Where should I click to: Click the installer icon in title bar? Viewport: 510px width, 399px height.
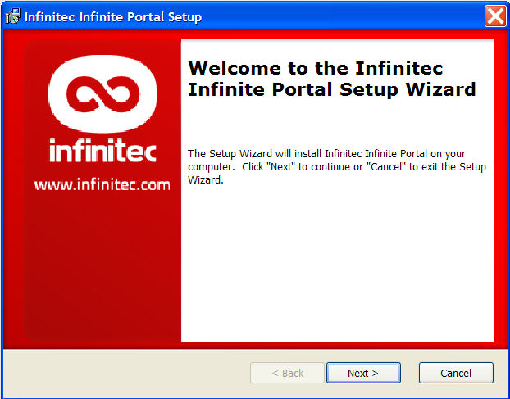click(x=13, y=16)
